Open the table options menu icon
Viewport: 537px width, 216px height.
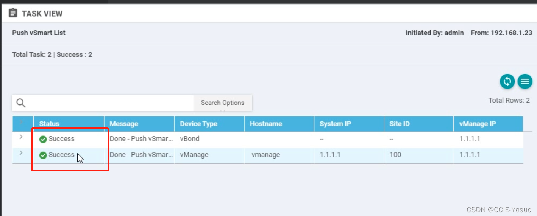tap(525, 81)
